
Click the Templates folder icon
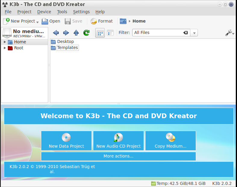point(53,48)
